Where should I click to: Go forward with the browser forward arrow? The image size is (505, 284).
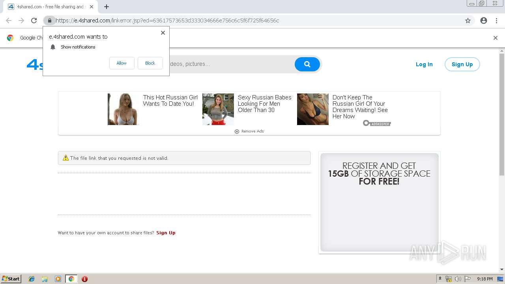click(x=21, y=21)
